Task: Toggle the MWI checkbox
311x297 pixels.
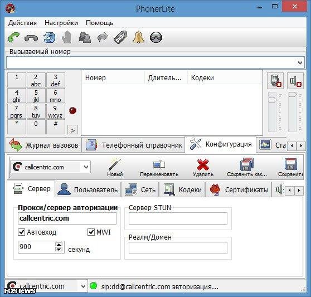Action: [91, 232]
